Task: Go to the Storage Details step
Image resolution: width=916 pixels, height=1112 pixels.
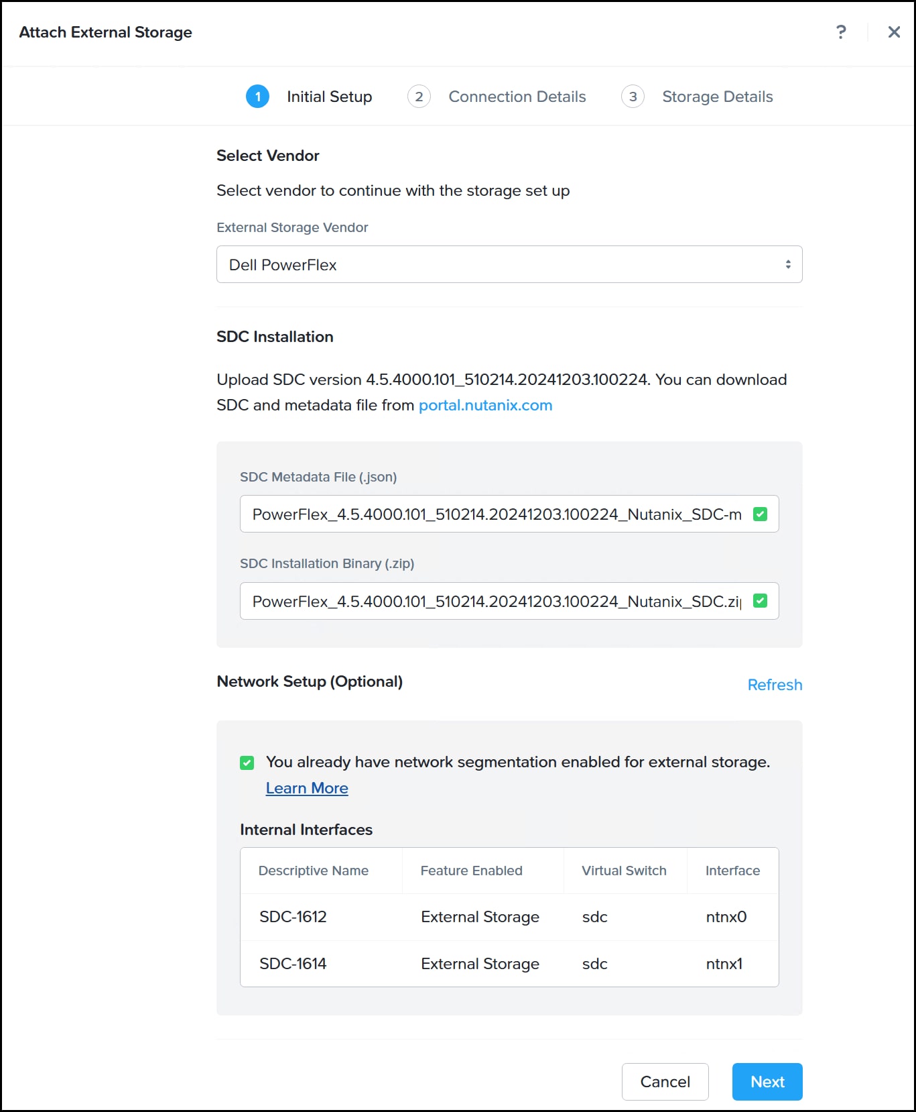Action: click(x=717, y=97)
